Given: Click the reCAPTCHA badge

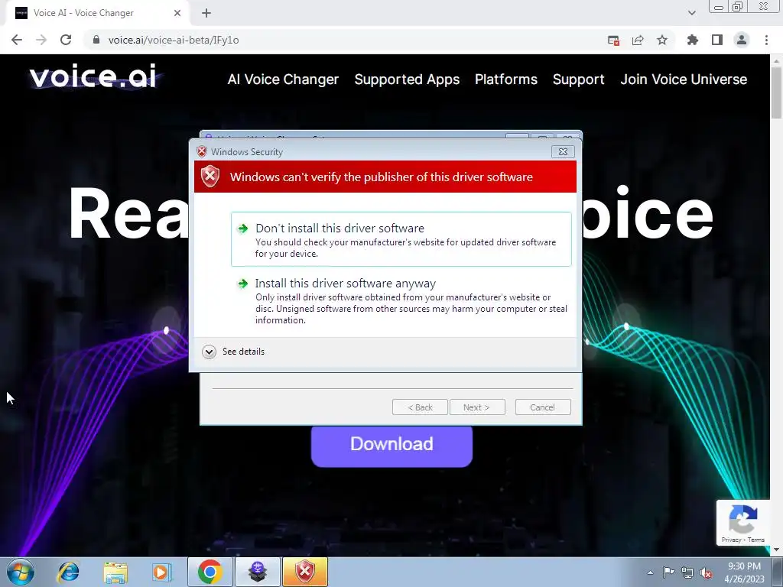Looking at the screenshot, I should coord(743,522).
